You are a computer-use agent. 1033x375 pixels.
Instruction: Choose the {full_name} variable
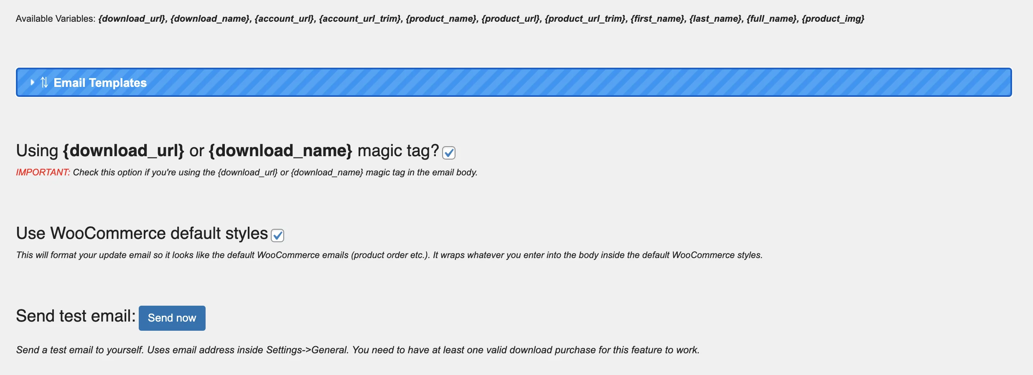(x=771, y=19)
